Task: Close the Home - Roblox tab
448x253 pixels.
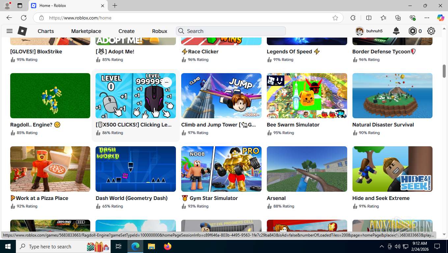Action: [x=102, y=6]
